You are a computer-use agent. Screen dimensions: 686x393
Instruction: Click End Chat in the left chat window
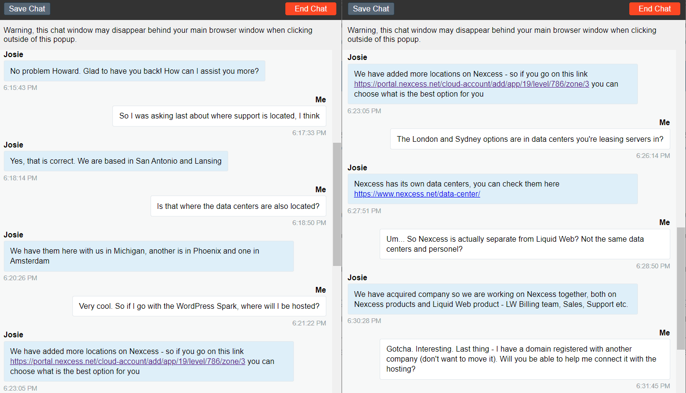click(x=311, y=9)
